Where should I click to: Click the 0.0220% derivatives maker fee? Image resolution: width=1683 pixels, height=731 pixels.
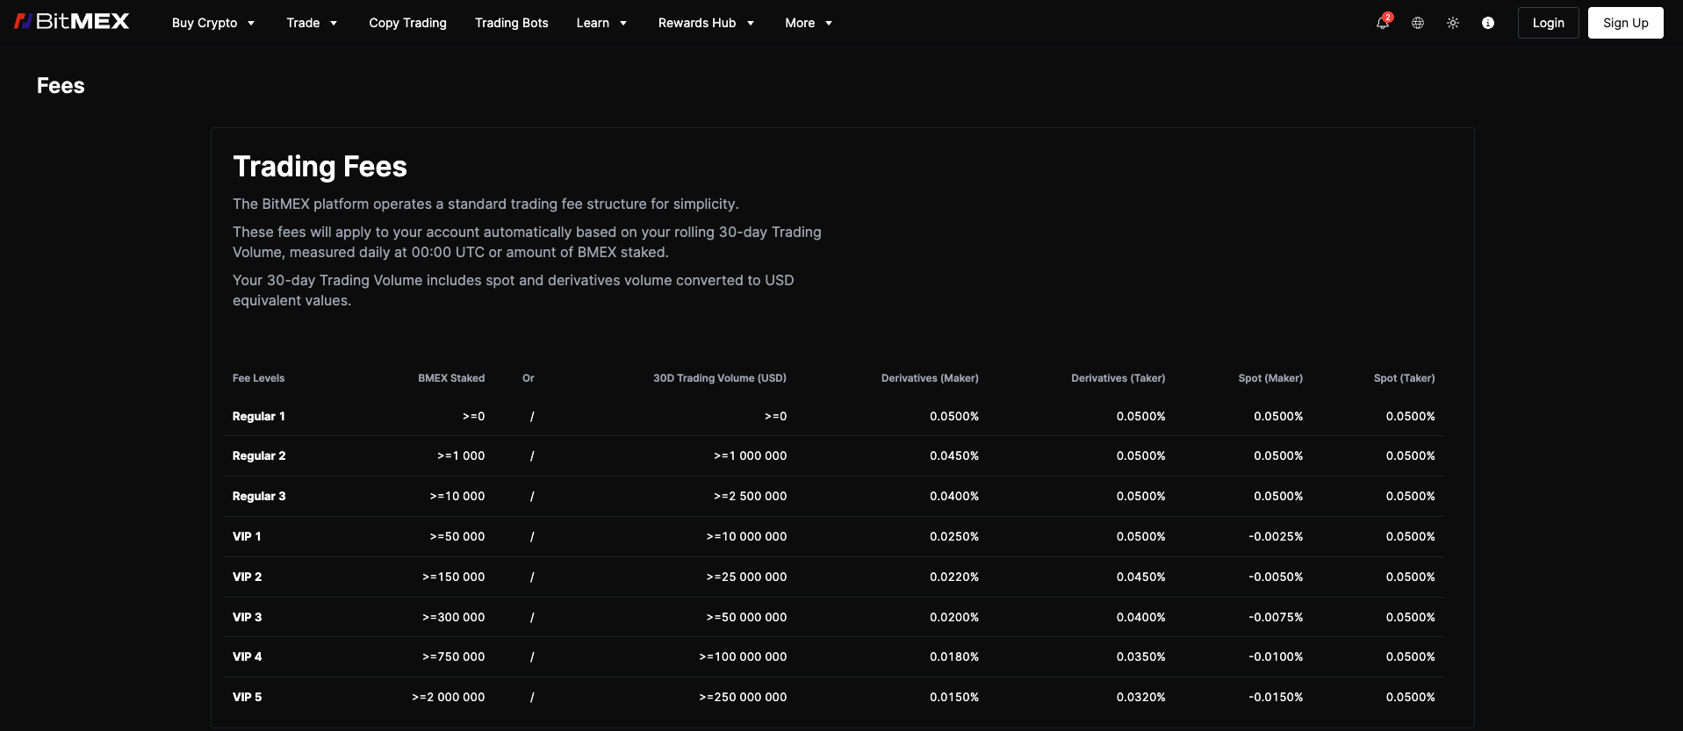click(x=954, y=577)
